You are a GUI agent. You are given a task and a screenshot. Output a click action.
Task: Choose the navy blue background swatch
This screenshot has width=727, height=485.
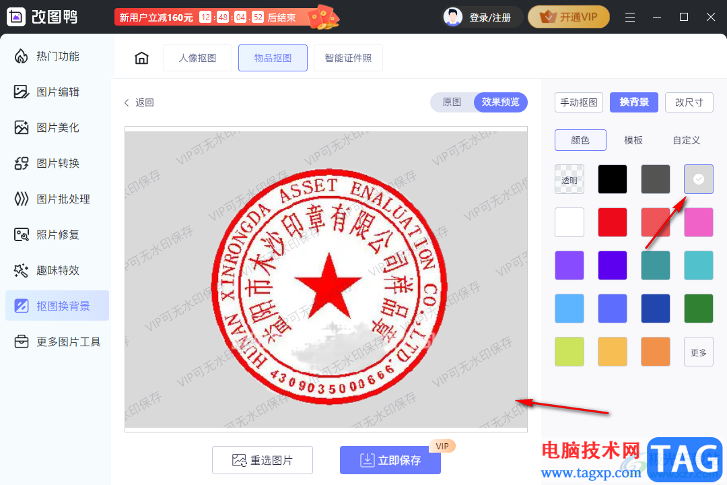(x=656, y=309)
